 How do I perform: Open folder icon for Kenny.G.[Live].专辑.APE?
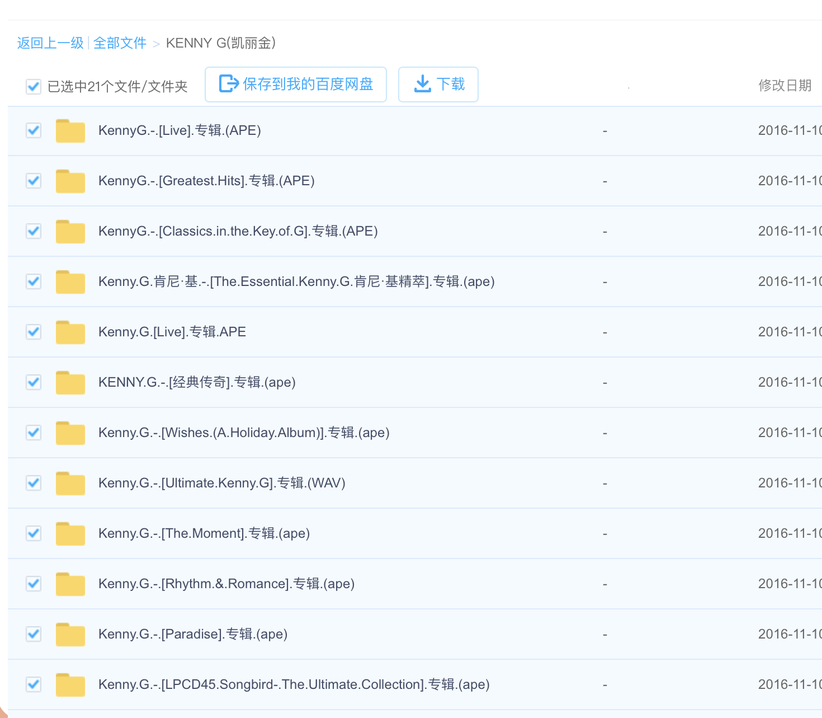pos(70,332)
